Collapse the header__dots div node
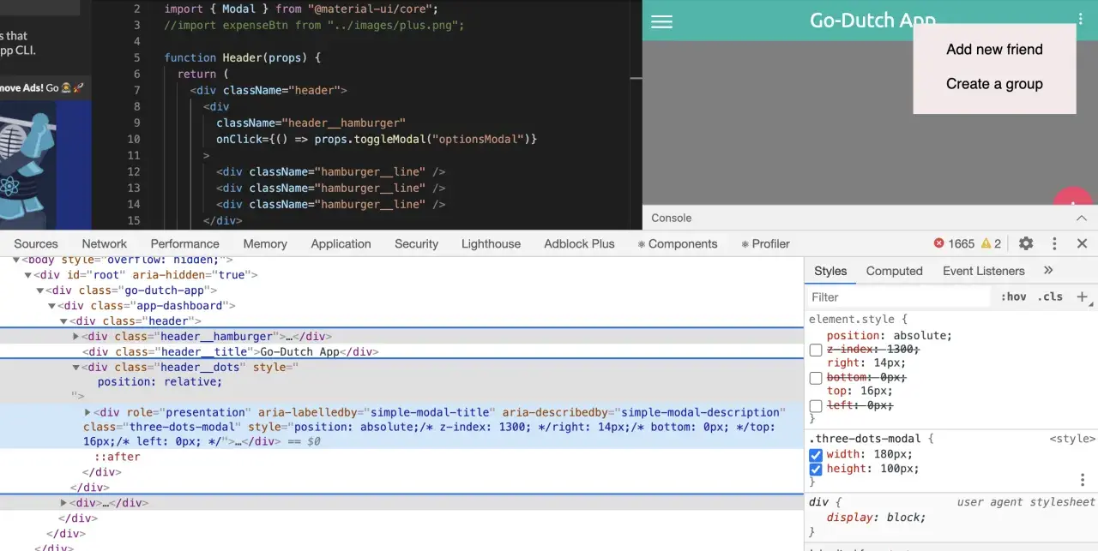 click(x=76, y=368)
